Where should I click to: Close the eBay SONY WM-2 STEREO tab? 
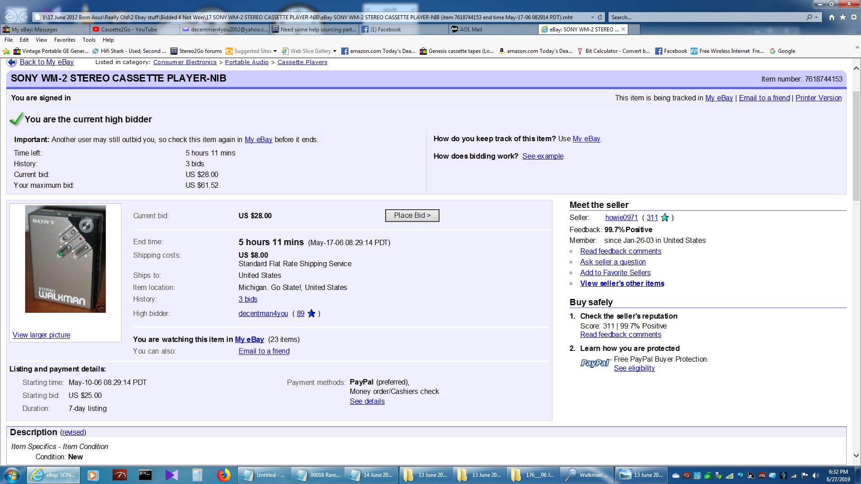coord(623,29)
